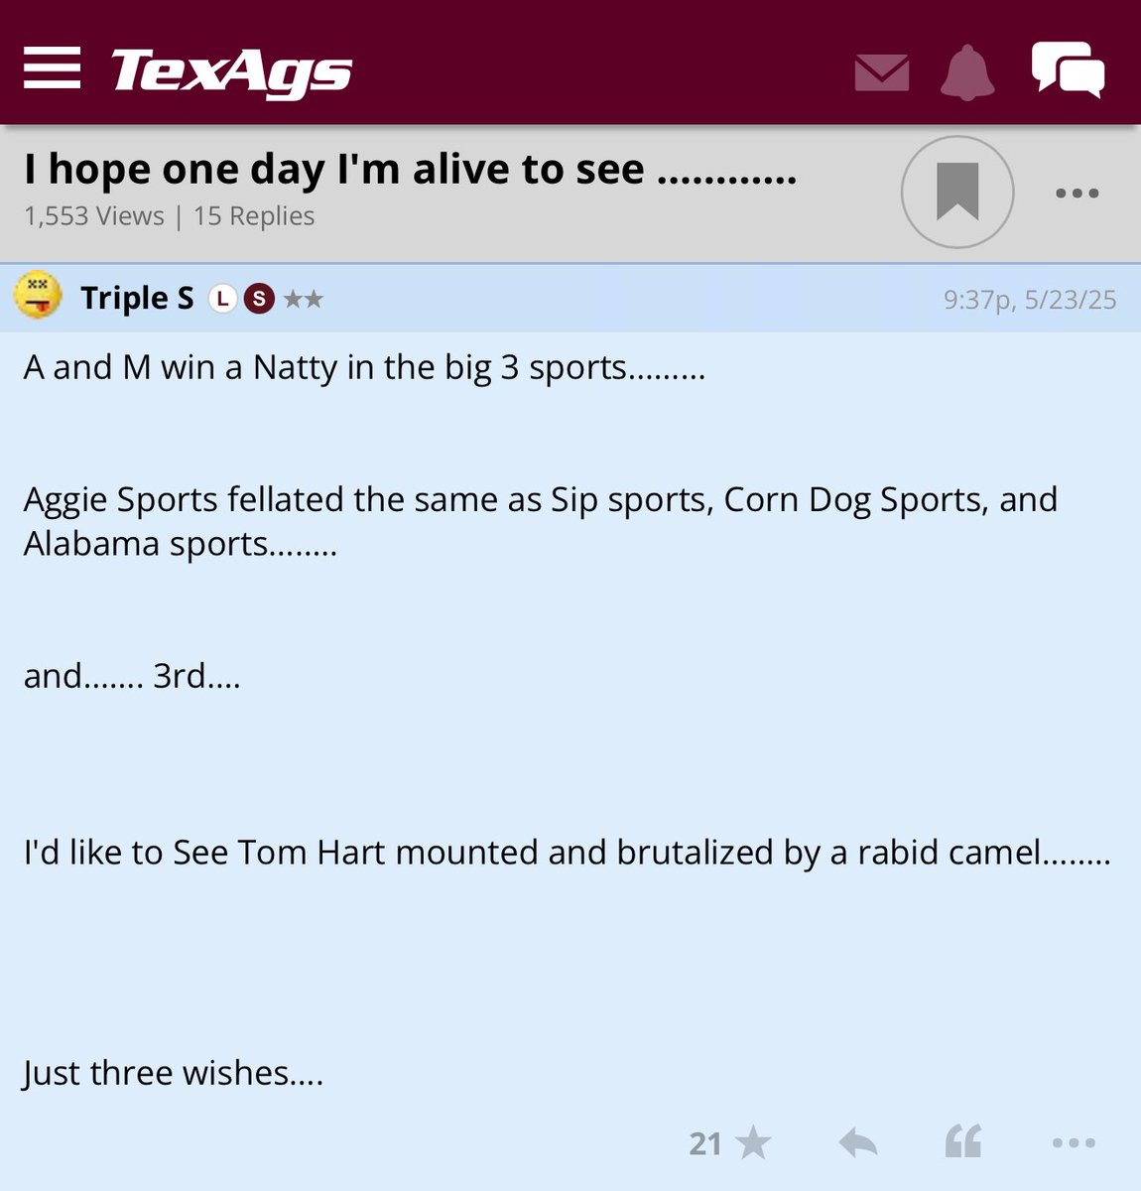This screenshot has width=1141, height=1191.
Task: View the 21 star count
Action: [x=704, y=1144]
